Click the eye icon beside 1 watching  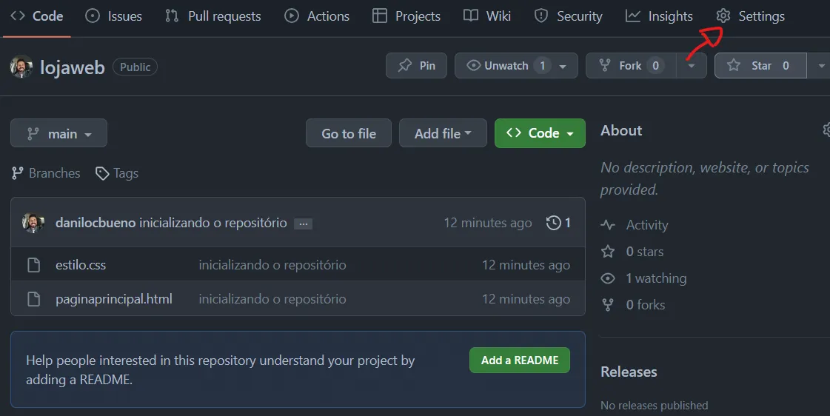(x=608, y=278)
